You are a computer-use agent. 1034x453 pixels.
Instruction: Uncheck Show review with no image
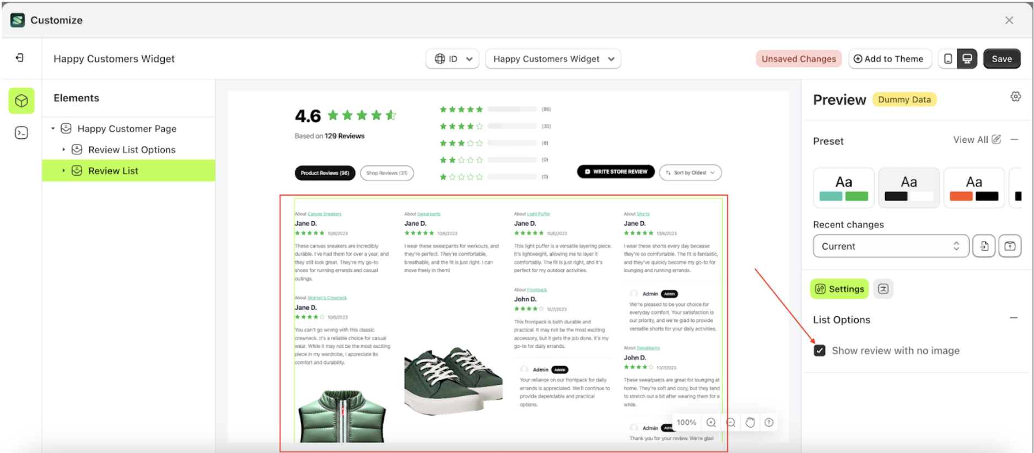(820, 351)
